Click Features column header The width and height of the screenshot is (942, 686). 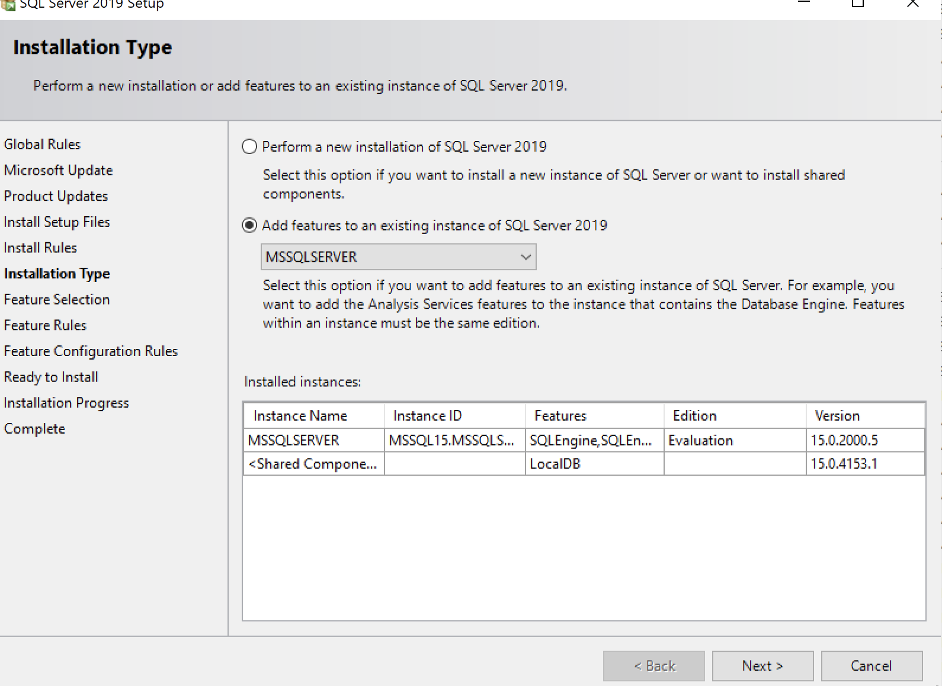point(594,416)
